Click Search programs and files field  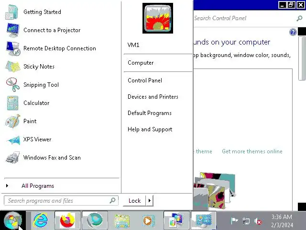coord(61,200)
